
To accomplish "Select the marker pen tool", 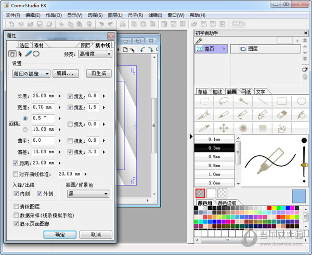I will [x=243, y=115].
